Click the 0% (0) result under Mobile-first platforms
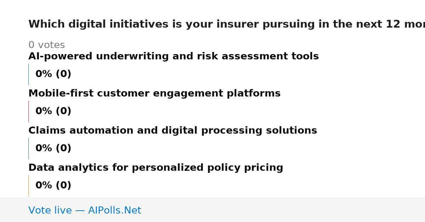 pos(53,111)
